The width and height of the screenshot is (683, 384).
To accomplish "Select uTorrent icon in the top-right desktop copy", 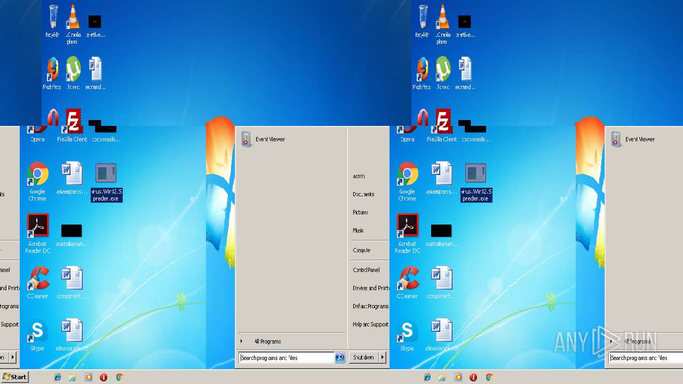I will [442, 73].
